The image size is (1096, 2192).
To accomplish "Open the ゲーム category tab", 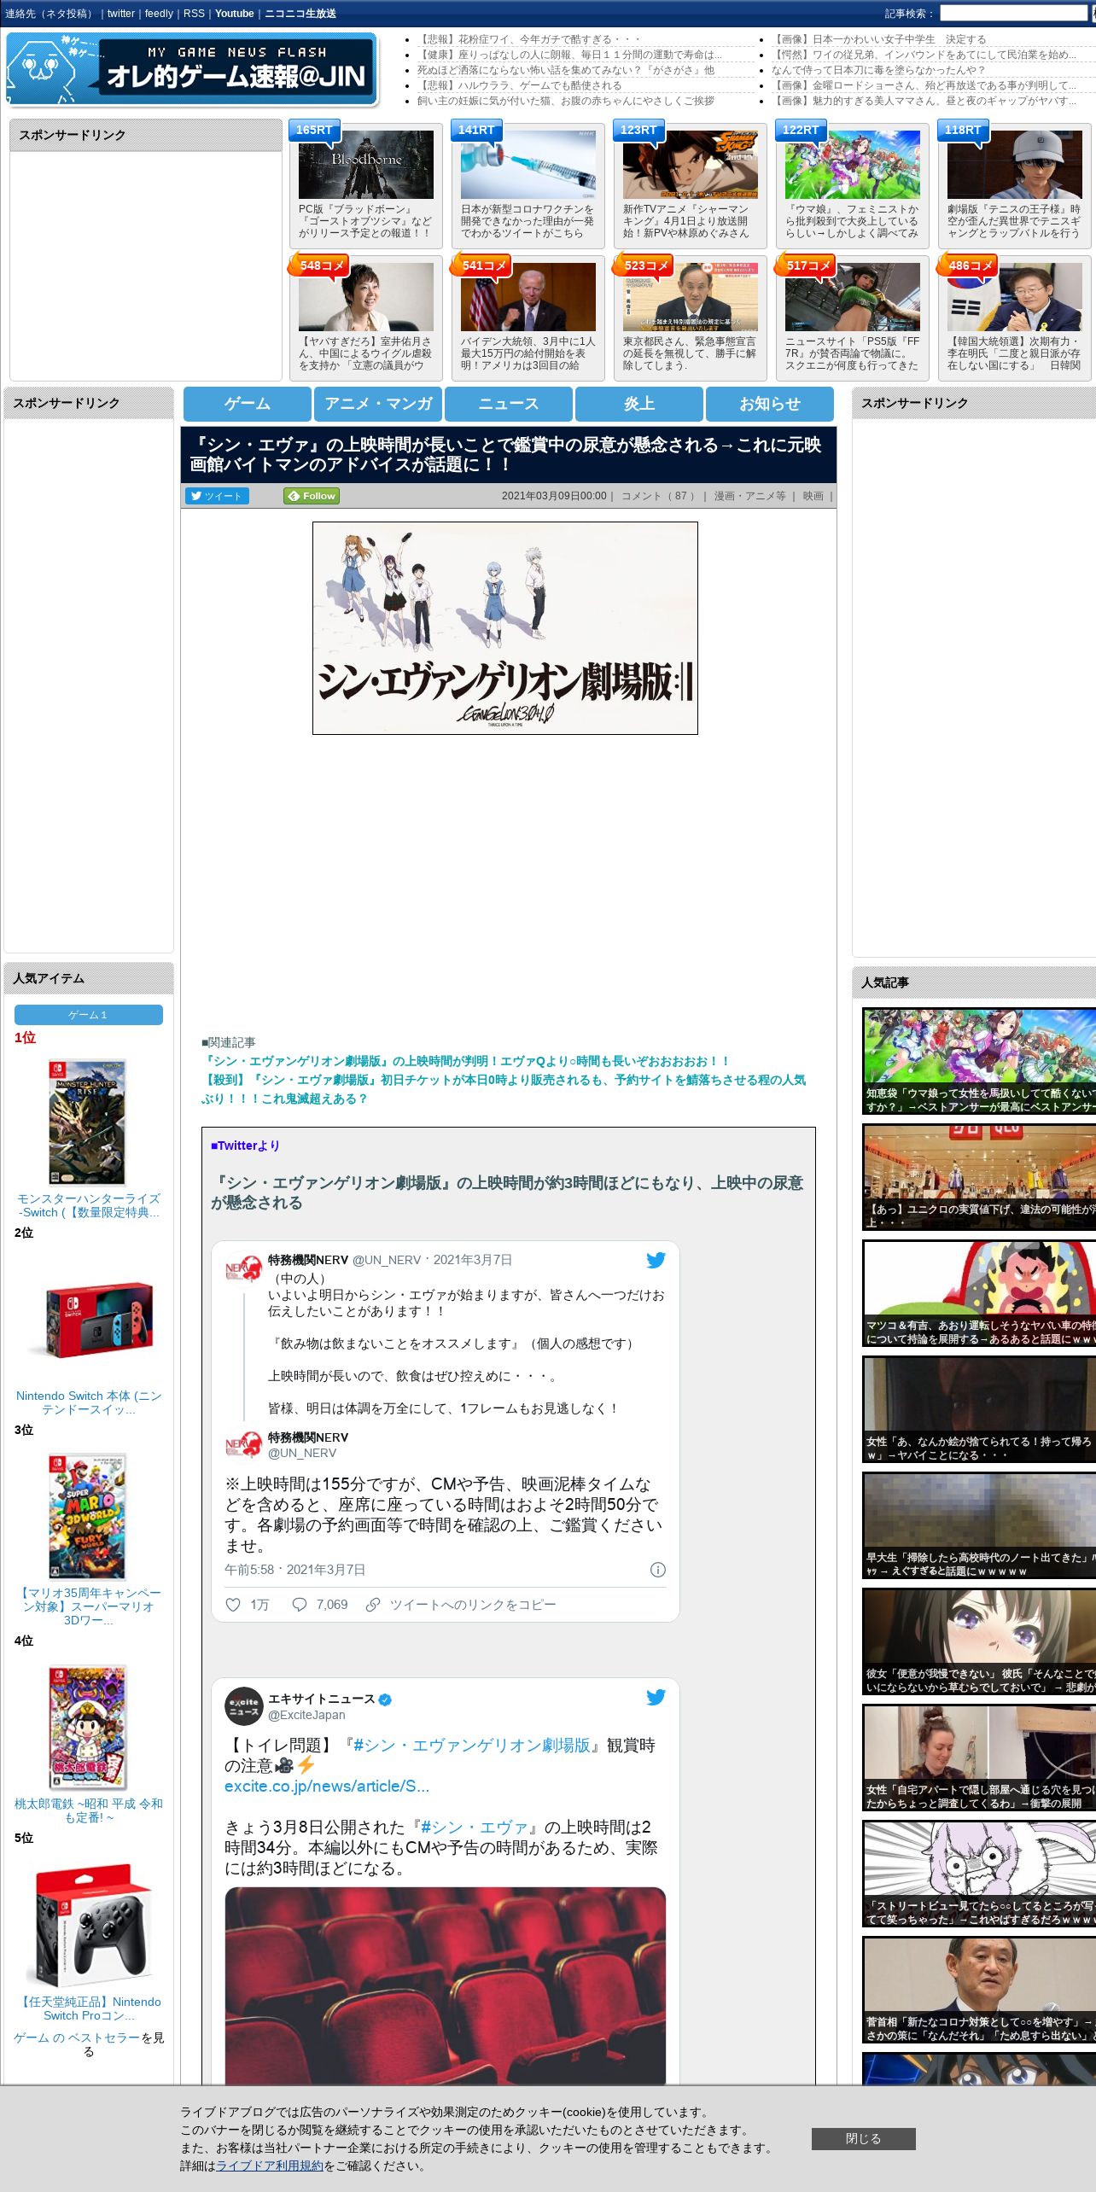I will tap(248, 404).
